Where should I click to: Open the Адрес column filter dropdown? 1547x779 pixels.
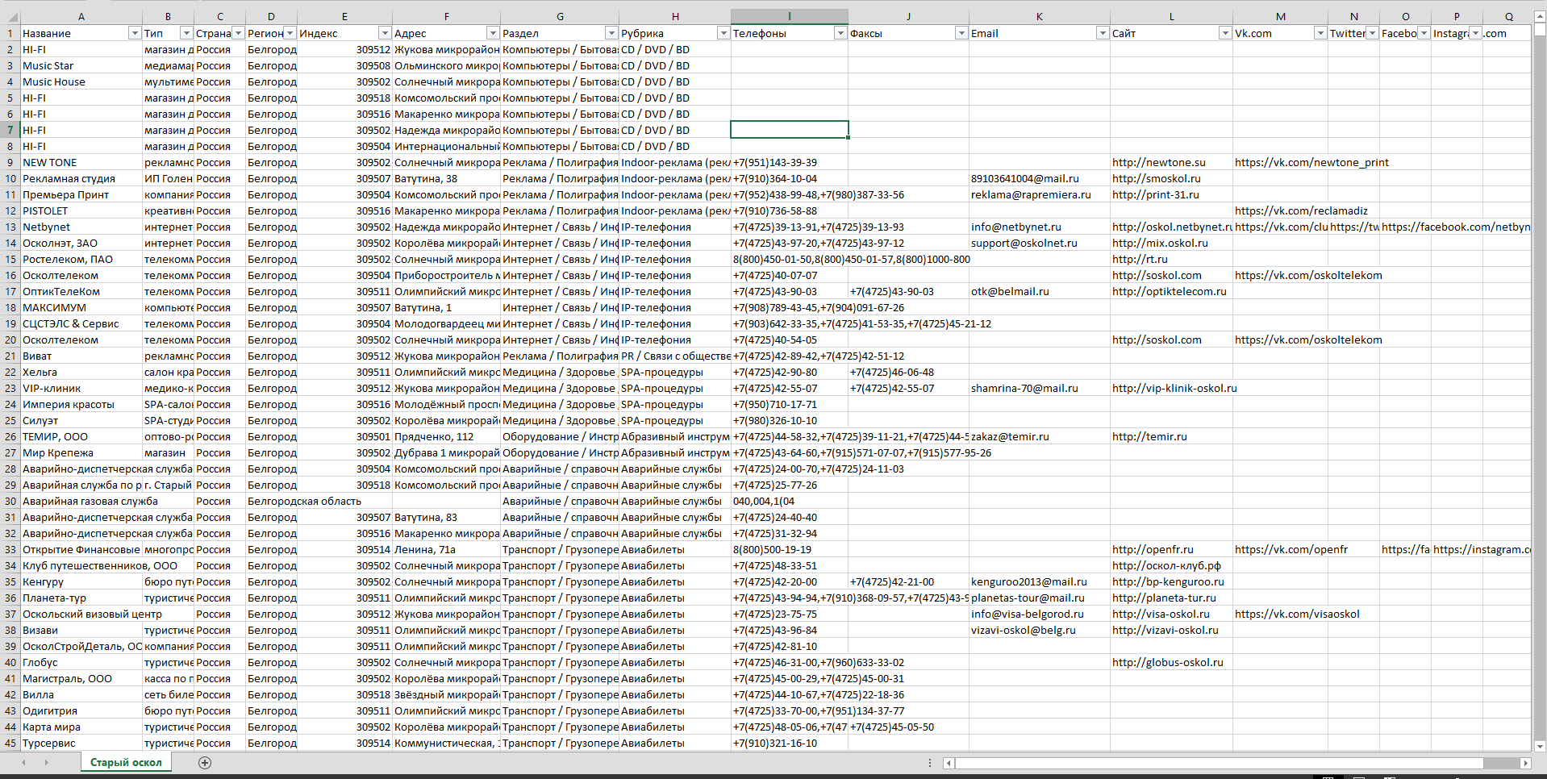click(493, 33)
